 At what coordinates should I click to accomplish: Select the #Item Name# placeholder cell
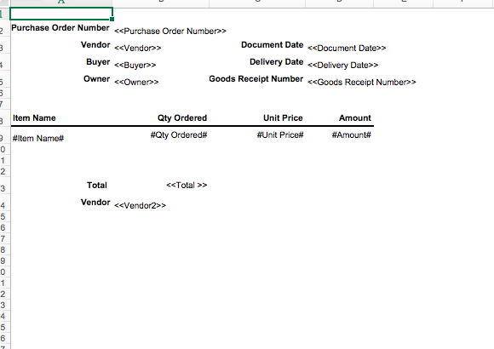click(38, 138)
